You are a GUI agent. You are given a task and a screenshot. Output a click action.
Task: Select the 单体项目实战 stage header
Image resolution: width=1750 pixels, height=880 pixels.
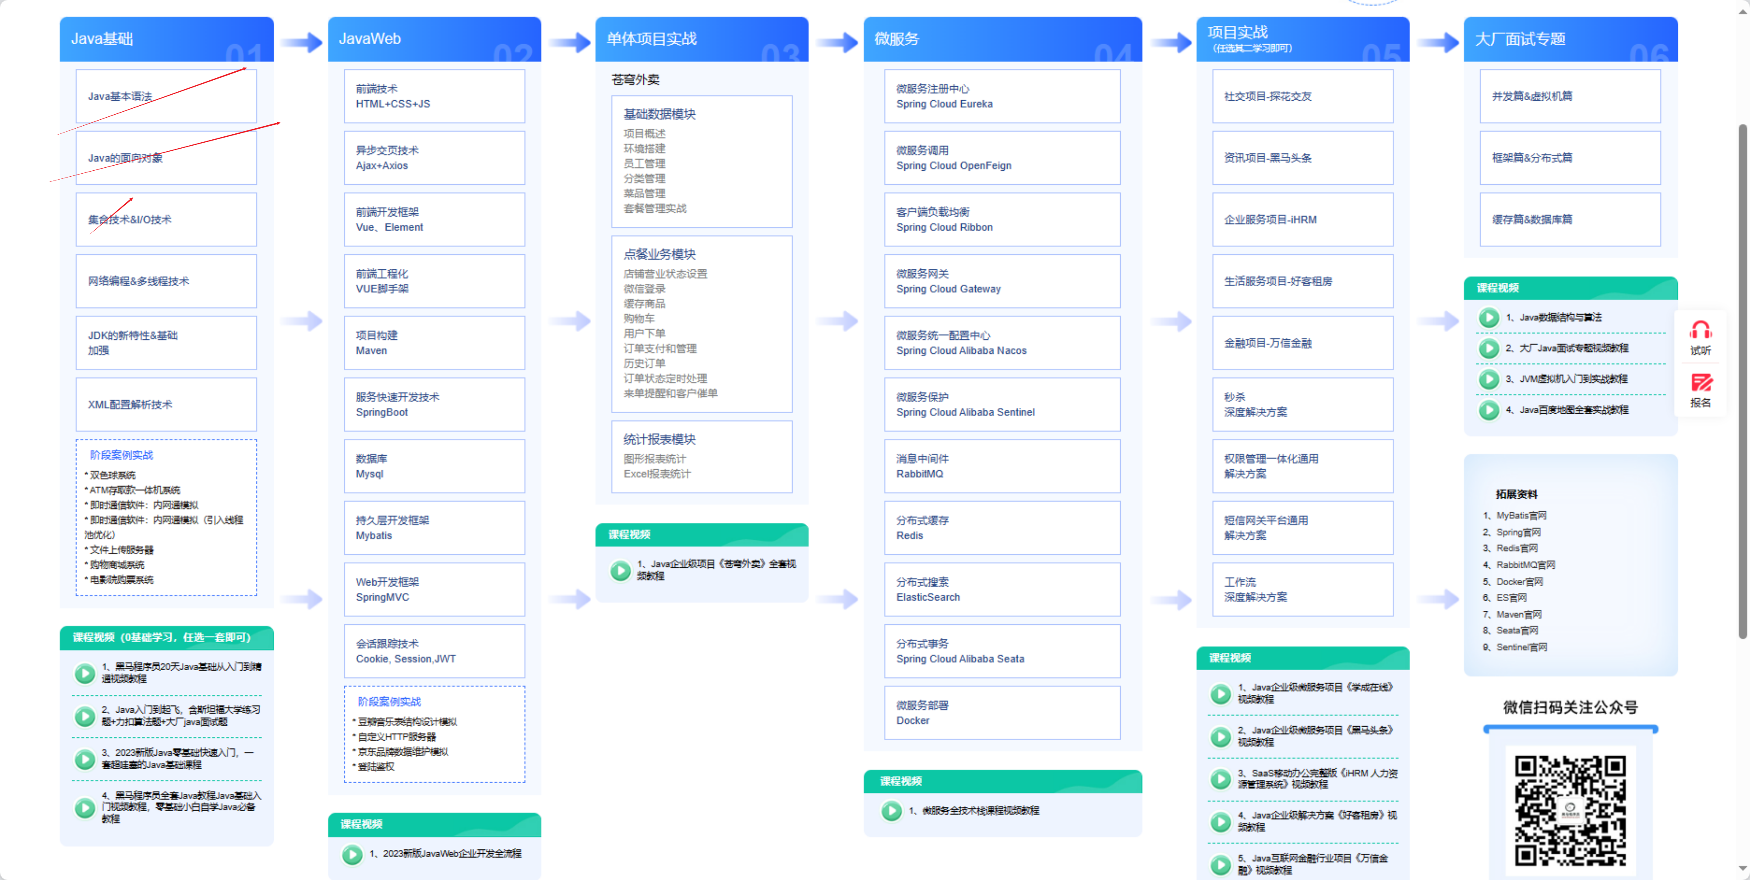pos(702,39)
